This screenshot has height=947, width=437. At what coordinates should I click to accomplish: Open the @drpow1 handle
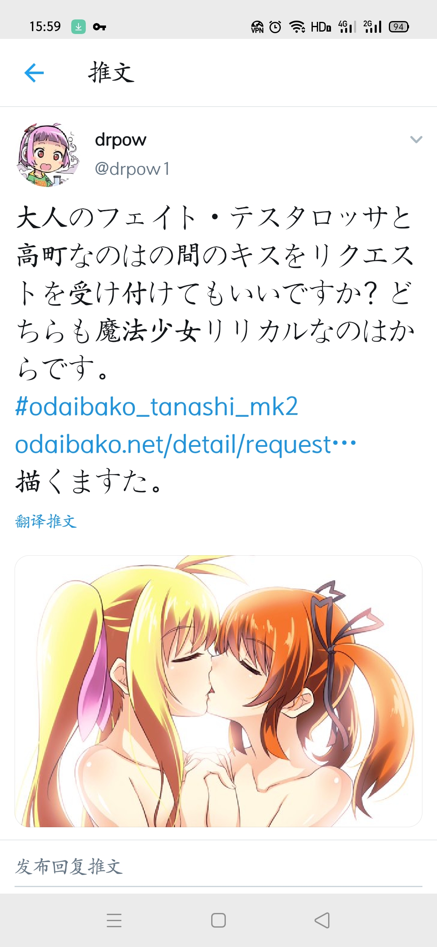(132, 169)
